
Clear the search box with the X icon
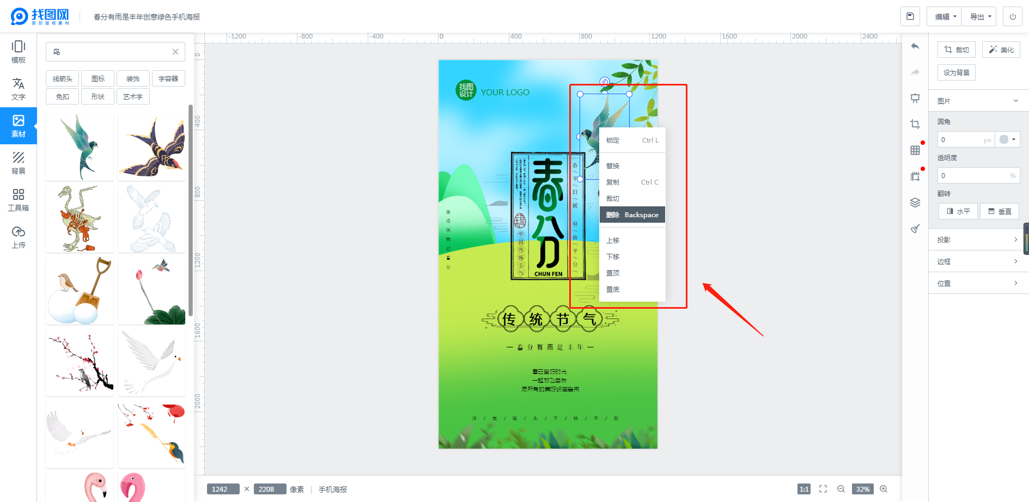pyautogui.click(x=175, y=52)
